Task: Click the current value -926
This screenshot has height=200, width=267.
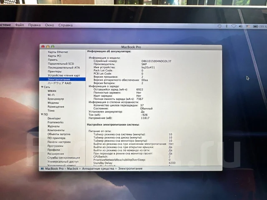Action: click(x=144, y=115)
